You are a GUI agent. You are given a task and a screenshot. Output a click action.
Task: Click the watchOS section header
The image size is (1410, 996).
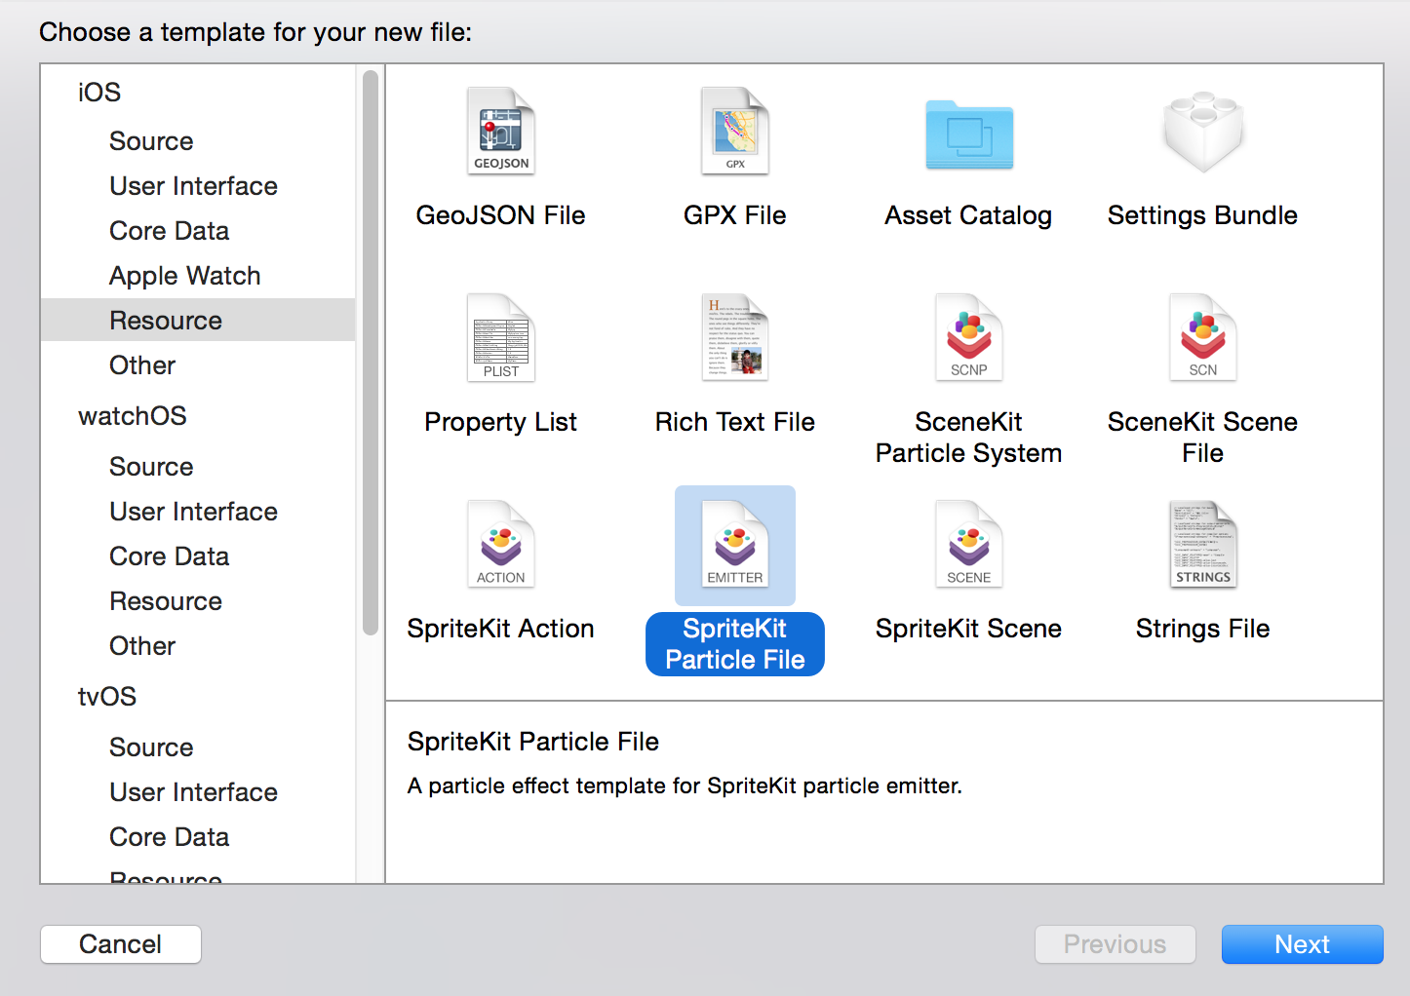coord(132,416)
